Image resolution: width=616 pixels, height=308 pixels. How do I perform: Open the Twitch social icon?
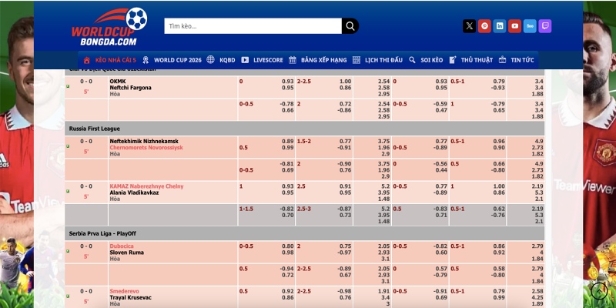(545, 26)
